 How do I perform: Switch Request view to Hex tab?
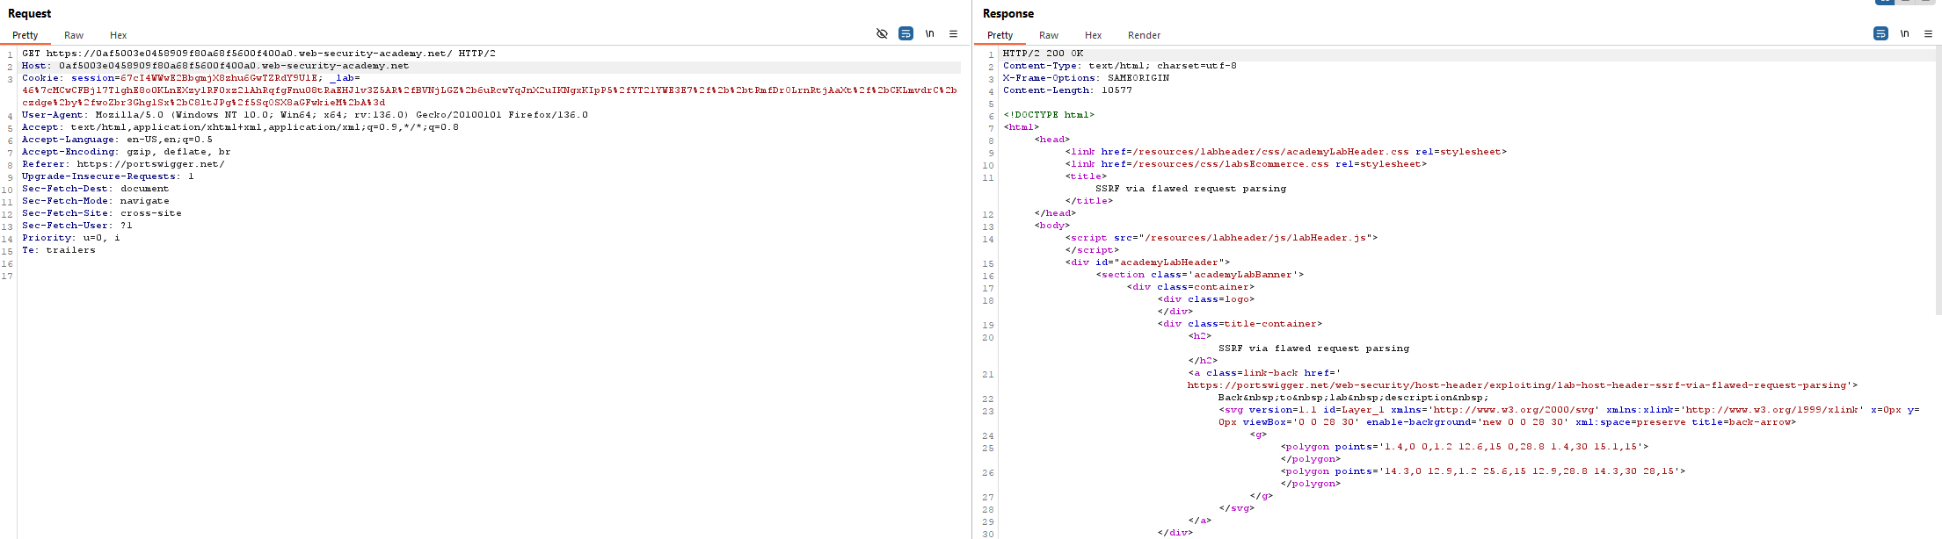(118, 35)
